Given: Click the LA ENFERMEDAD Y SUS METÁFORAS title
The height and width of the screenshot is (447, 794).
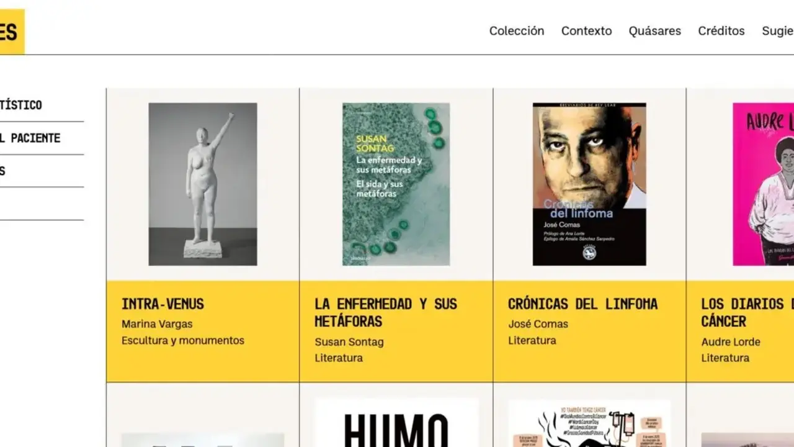Looking at the screenshot, I should pyautogui.click(x=386, y=313).
